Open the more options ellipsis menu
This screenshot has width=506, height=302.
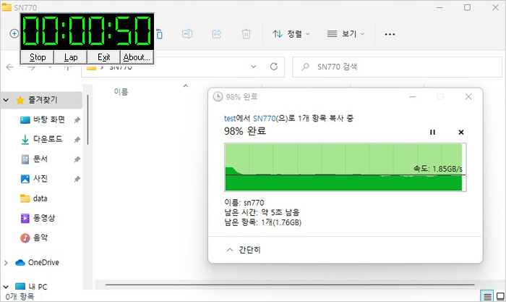point(390,34)
